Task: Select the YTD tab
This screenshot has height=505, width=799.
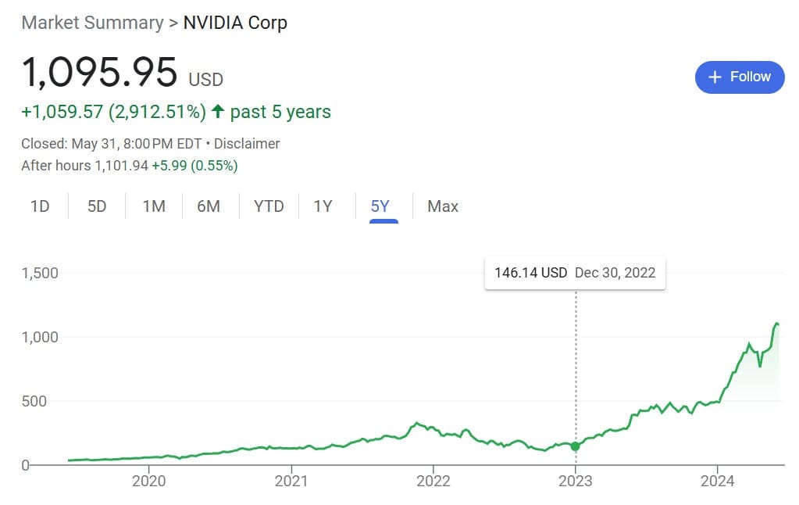Action: click(x=269, y=206)
